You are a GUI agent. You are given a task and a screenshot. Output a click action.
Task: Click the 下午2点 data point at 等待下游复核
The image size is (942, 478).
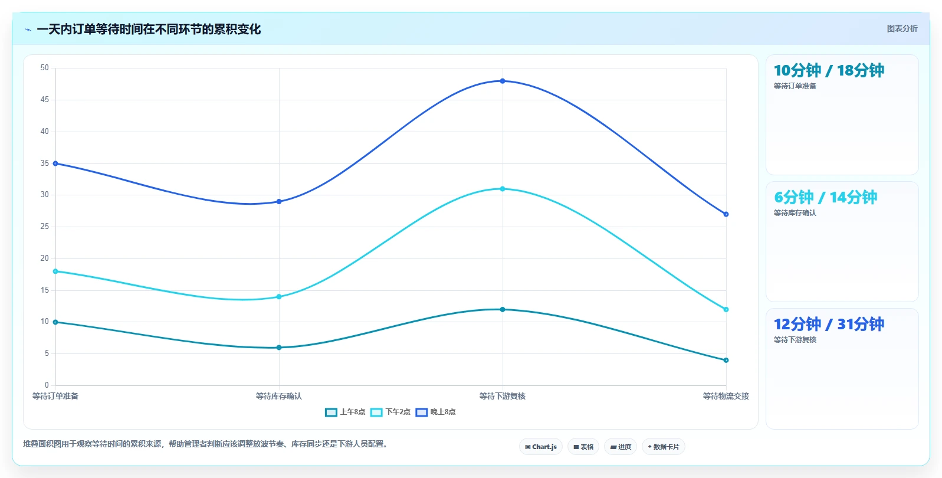point(503,189)
